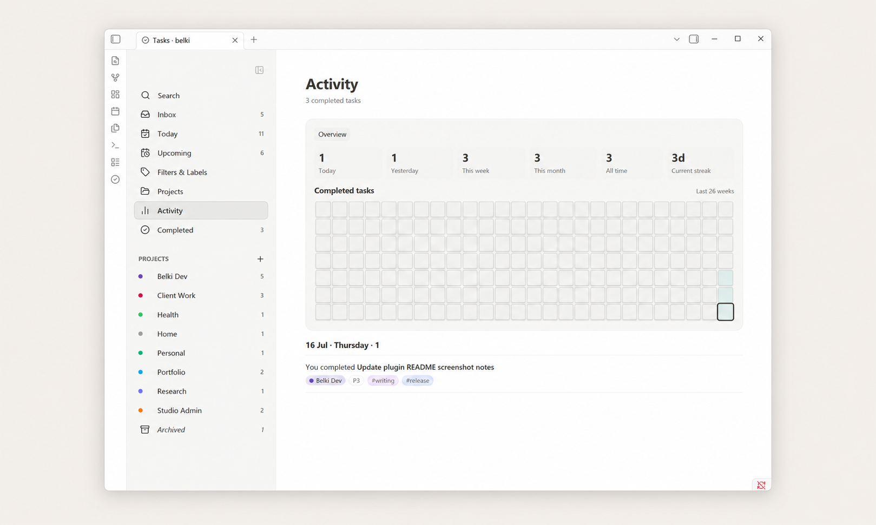
Task: Open the Upcoming view
Action: [201, 153]
